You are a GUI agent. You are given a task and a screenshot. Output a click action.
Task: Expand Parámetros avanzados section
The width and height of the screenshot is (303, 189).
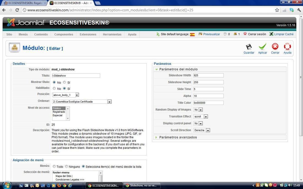(x=220, y=137)
